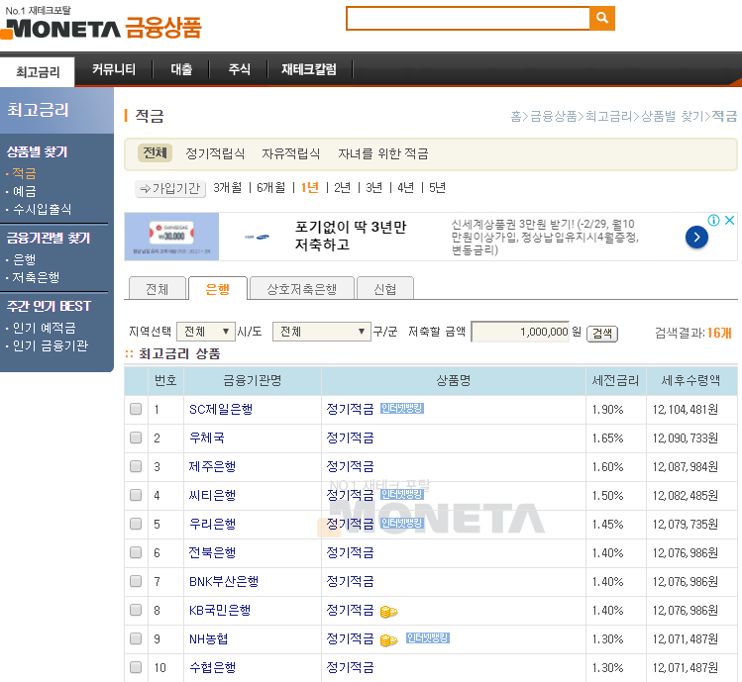742x682 pixels.
Task: Close the advertisement with the X icon
Action: coord(730,220)
